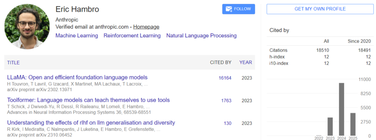Click the Follow button with envelope icon
This screenshot has height=140, width=376.
click(x=238, y=9)
